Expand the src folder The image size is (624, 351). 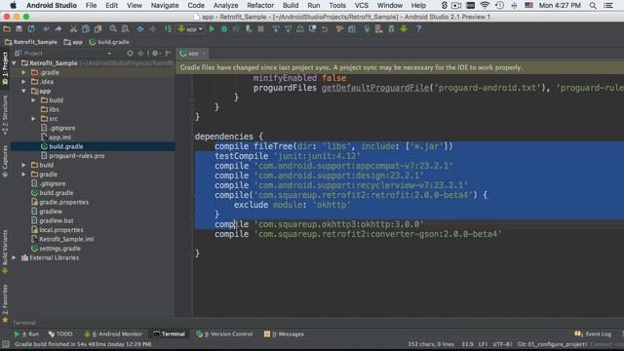click(34, 119)
